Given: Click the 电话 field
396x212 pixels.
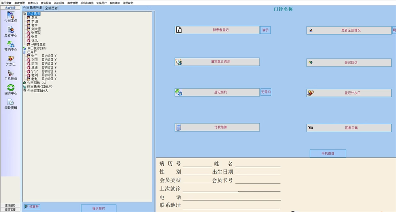Looking at the screenshot, I should click(x=232, y=197).
